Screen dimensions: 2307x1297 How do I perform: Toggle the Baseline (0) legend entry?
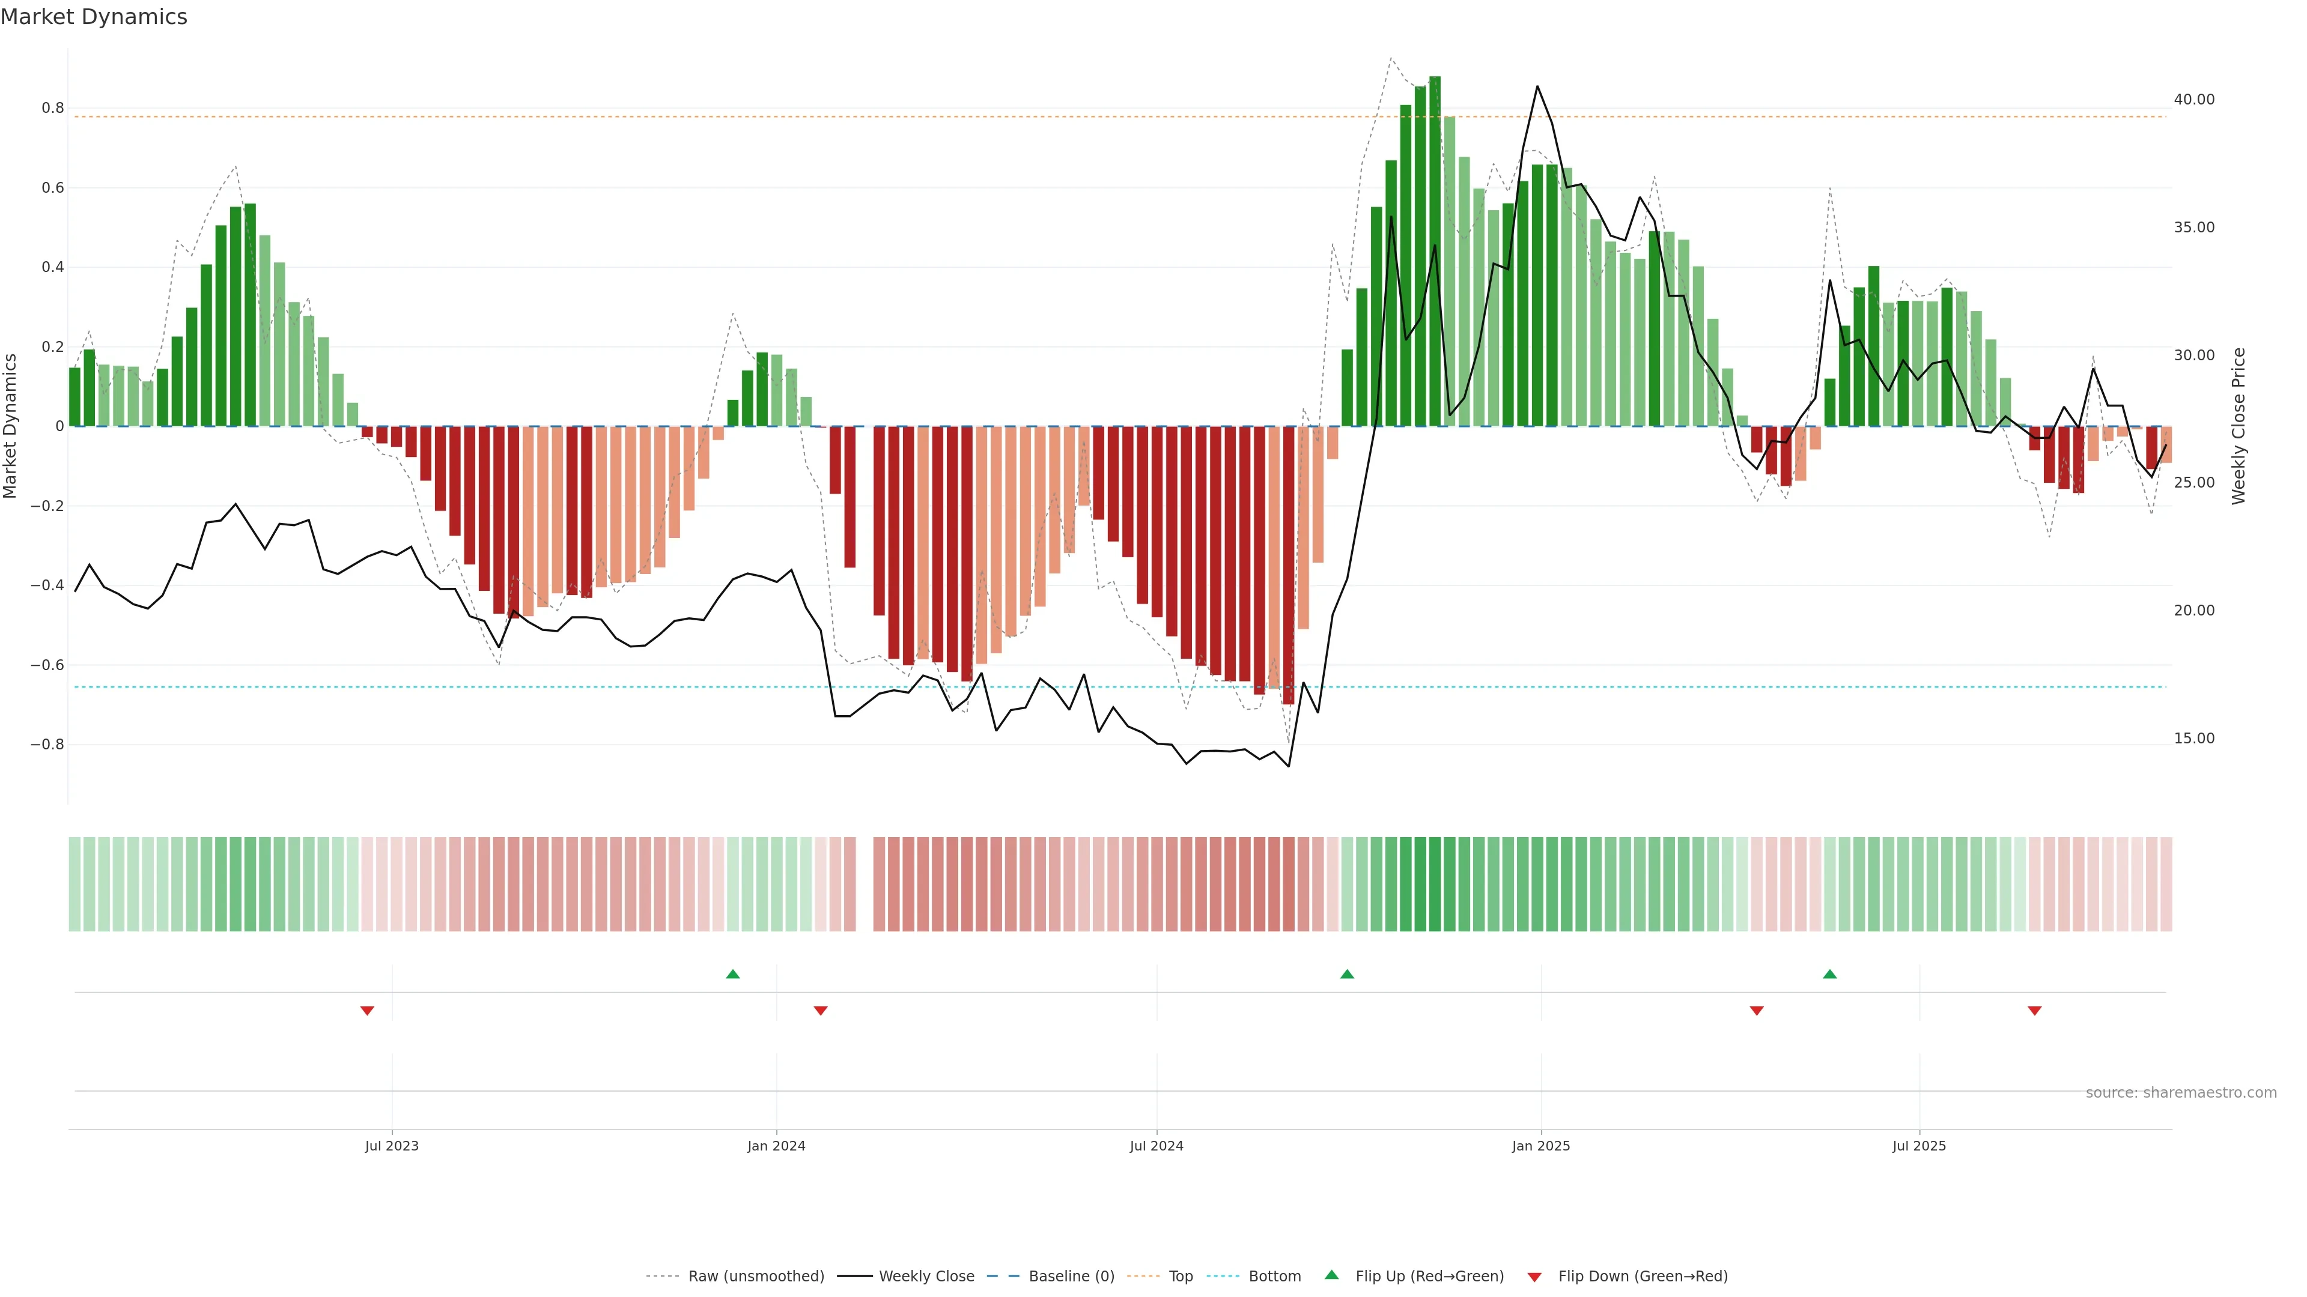coord(1071,1277)
